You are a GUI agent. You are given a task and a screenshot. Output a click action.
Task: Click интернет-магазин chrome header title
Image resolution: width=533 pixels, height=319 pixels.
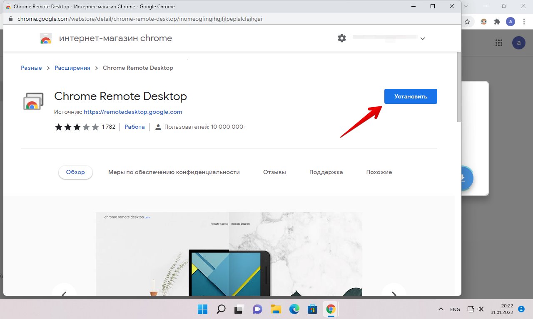pyautogui.click(x=115, y=38)
